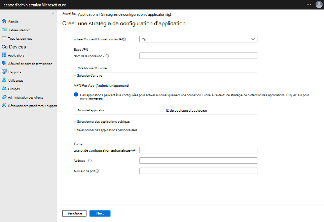Open Applications in the sidebar
The image size is (324, 222).
(x=16, y=55)
